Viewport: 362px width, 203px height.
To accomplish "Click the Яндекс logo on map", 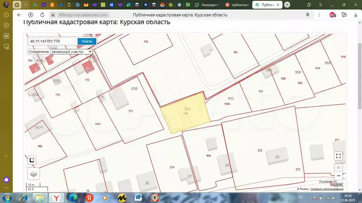I will tap(337, 185).
